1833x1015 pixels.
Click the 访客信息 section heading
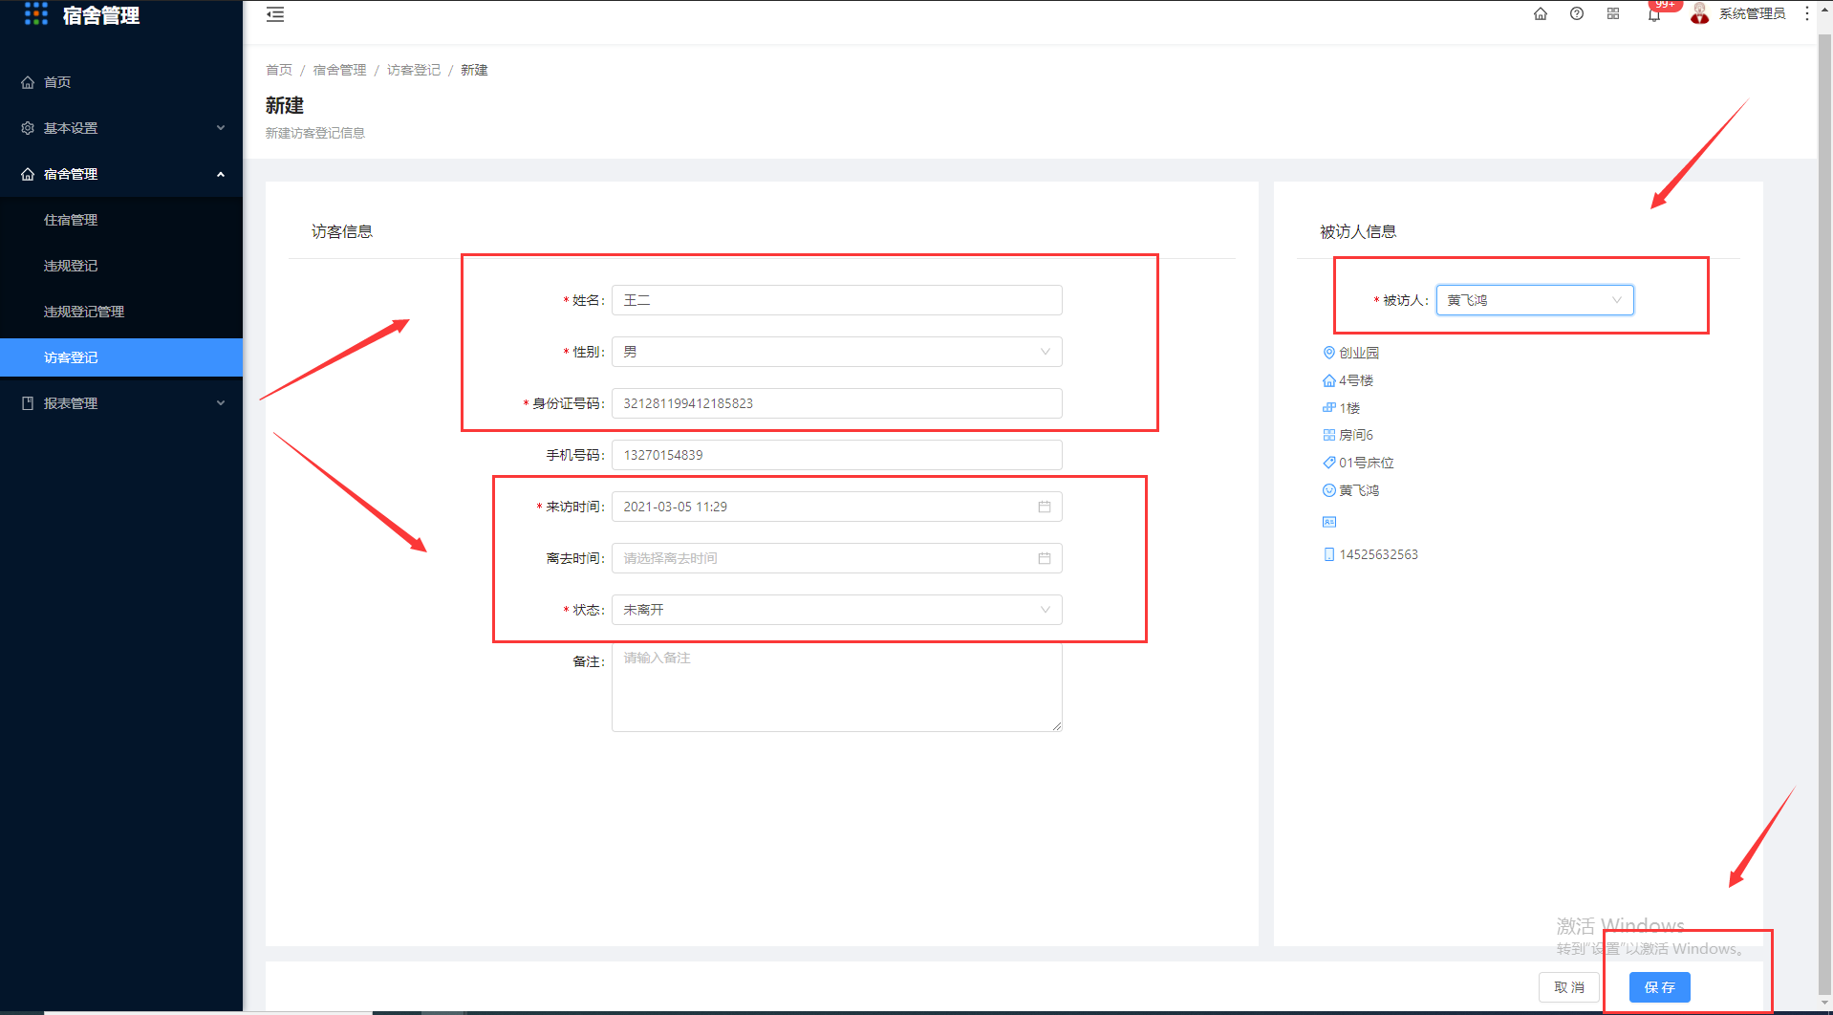[342, 231]
